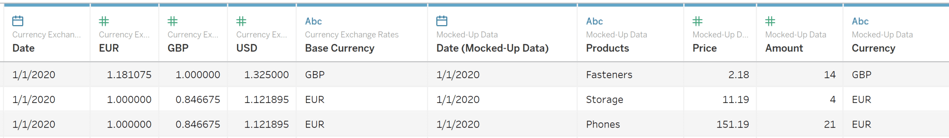Select the Amount column header name
Viewport: 949px width, 138px height.
point(784,48)
